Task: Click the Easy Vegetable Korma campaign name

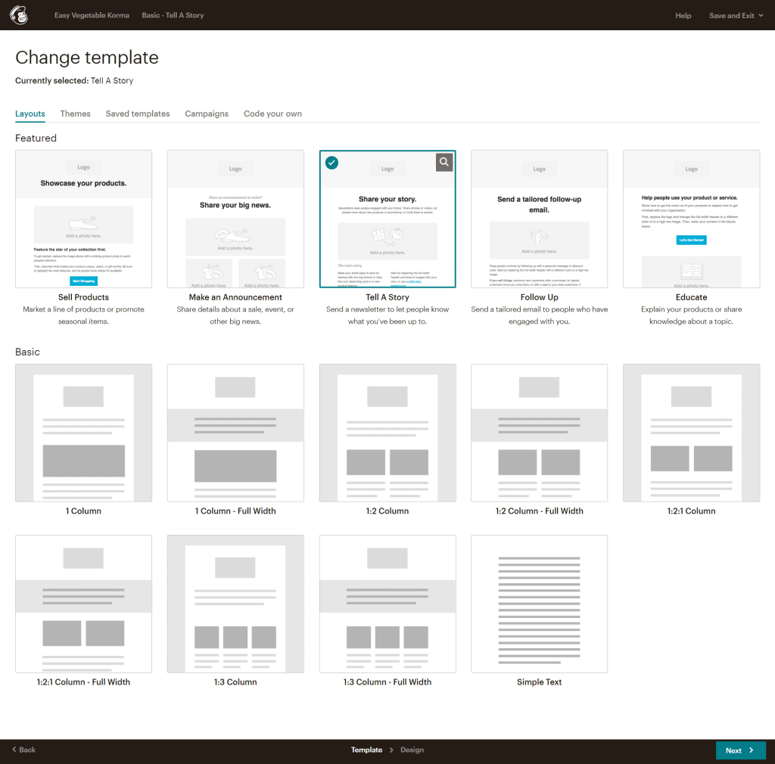Action: pos(92,15)
